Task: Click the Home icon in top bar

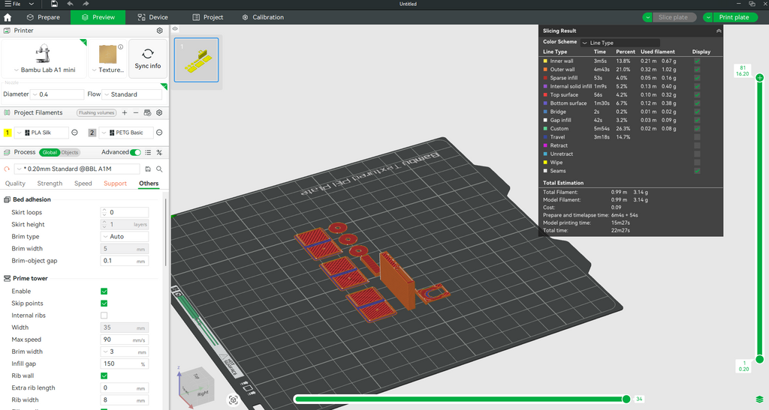Action: [8, 17]
